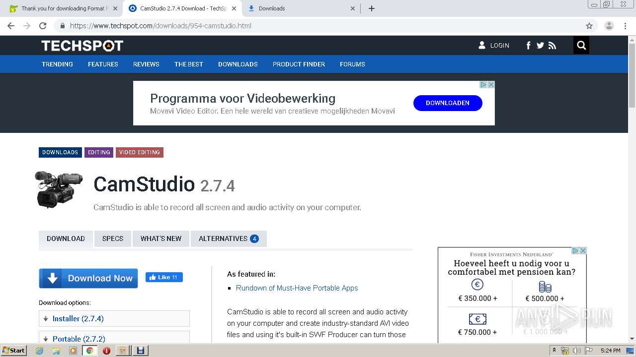The height and width of the screenshot is (357, 636).
Task: Bookmark this page with the star icon
Action: (589, 26)
